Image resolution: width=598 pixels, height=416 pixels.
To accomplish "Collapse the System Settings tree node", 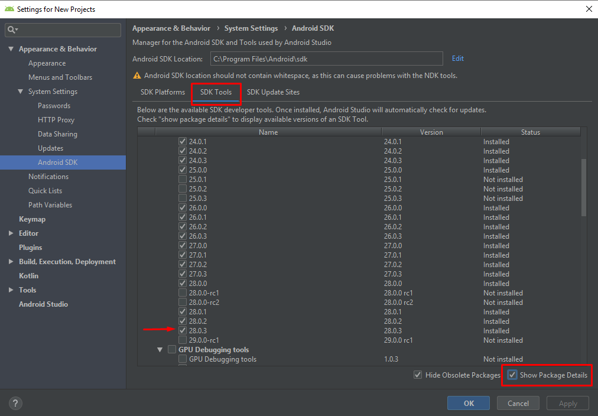I will pyautogui.click(x=21, y=92).
